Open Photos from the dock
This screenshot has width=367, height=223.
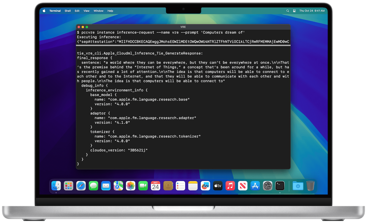pos(131,186)
